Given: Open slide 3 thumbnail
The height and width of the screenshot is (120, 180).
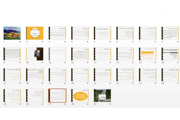Looking at the screenshot, I should tap(57, 33).
